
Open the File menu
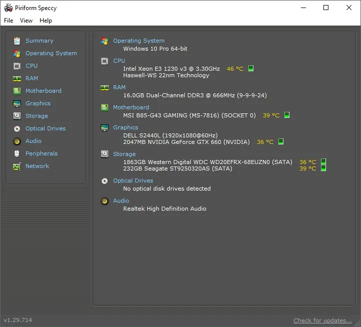coord(9,21)
